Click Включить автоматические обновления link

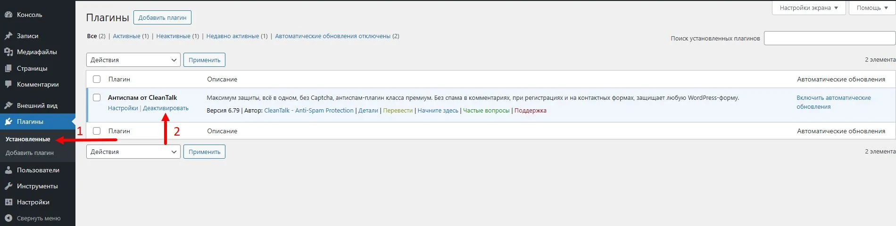point(834,102)
